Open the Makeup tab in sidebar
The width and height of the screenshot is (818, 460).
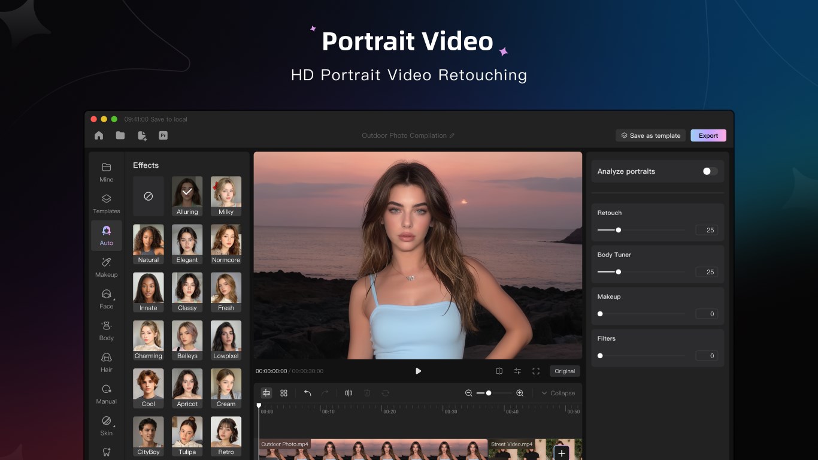pos(107,267)
